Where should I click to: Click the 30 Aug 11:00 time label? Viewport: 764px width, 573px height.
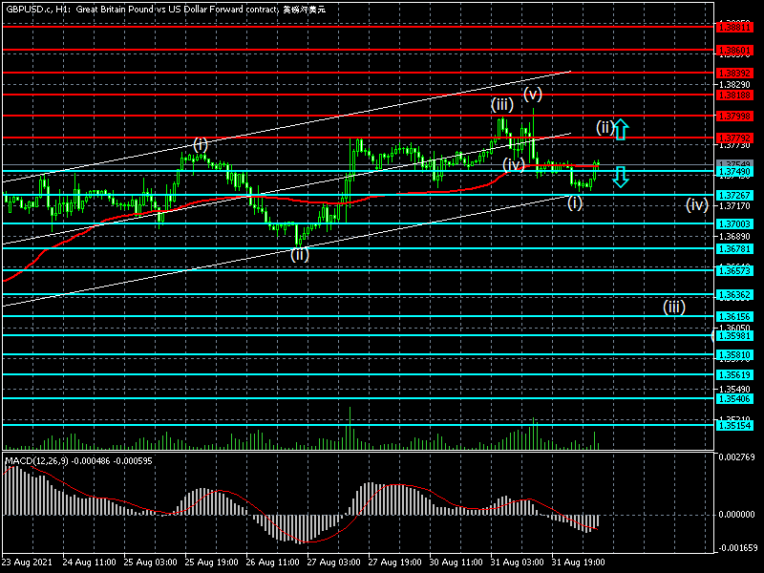[x=456, y=562]
